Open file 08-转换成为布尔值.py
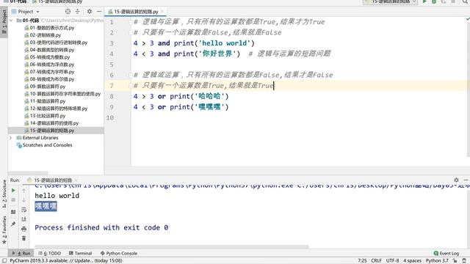The width and height of the screenshot is (470, 264). (x=49, y=79)
